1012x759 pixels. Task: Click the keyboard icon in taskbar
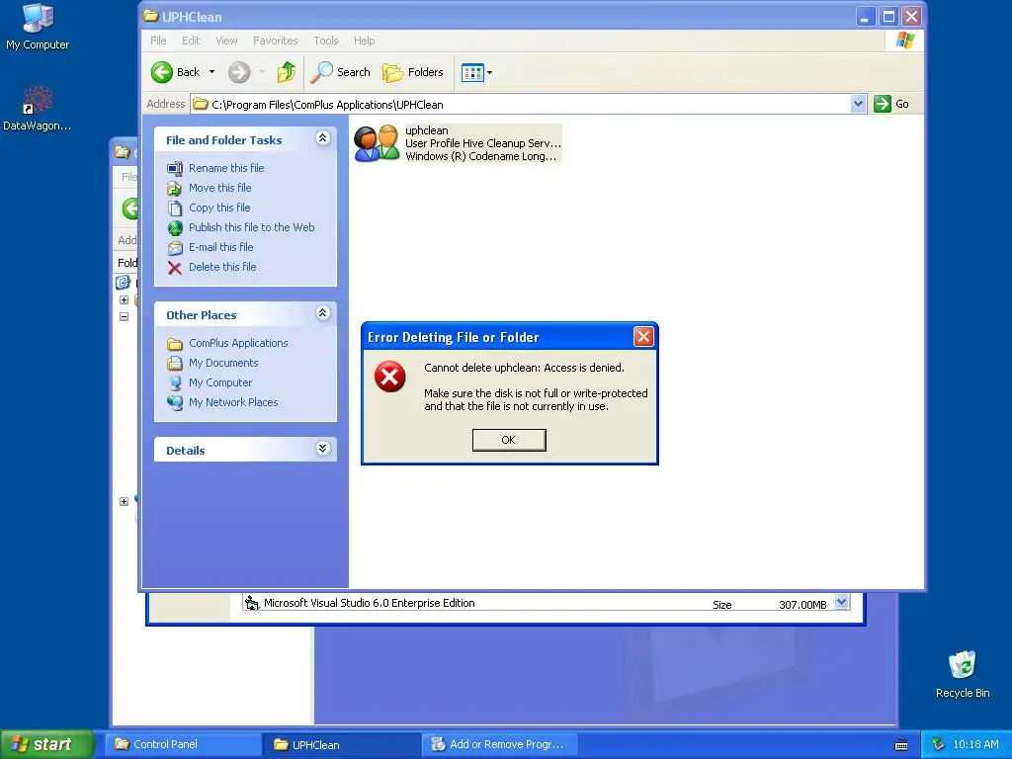pos(901,745)
